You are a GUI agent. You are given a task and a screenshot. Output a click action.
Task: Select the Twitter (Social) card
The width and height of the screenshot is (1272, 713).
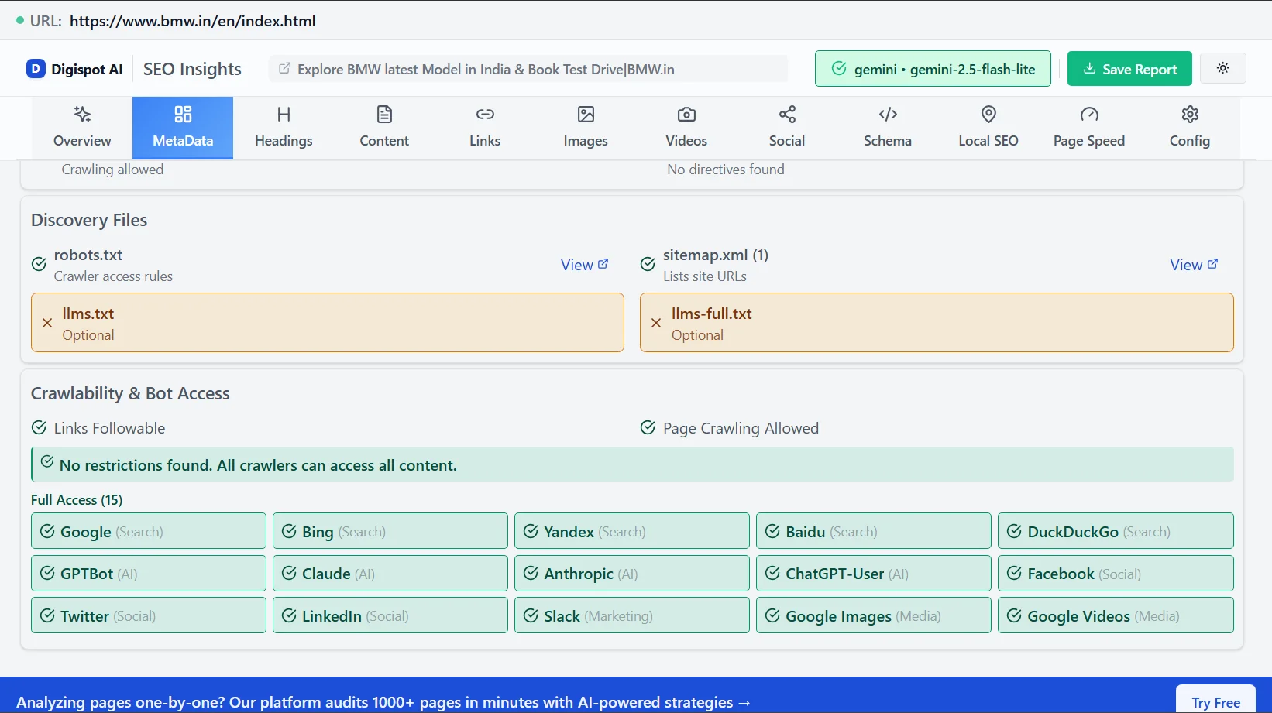(x=149, y=615)
